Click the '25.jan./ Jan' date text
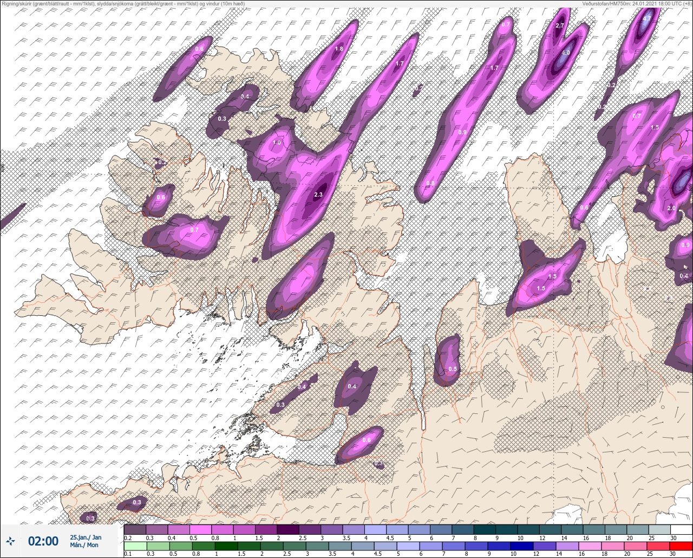 [x=86, y=537]
